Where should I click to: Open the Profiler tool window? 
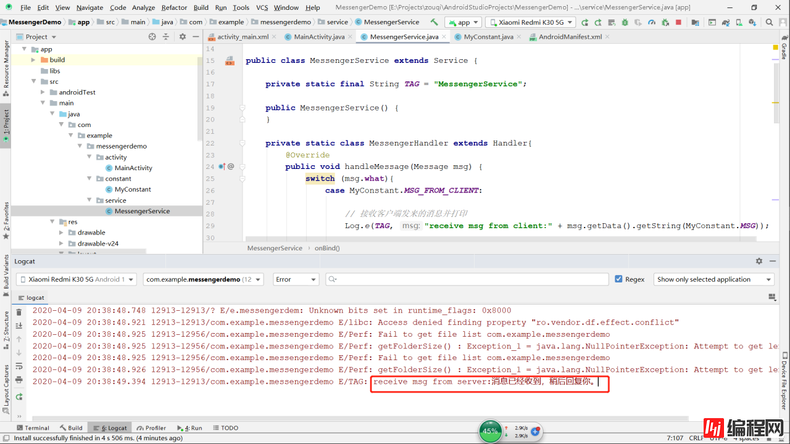[x=151, y=427]
